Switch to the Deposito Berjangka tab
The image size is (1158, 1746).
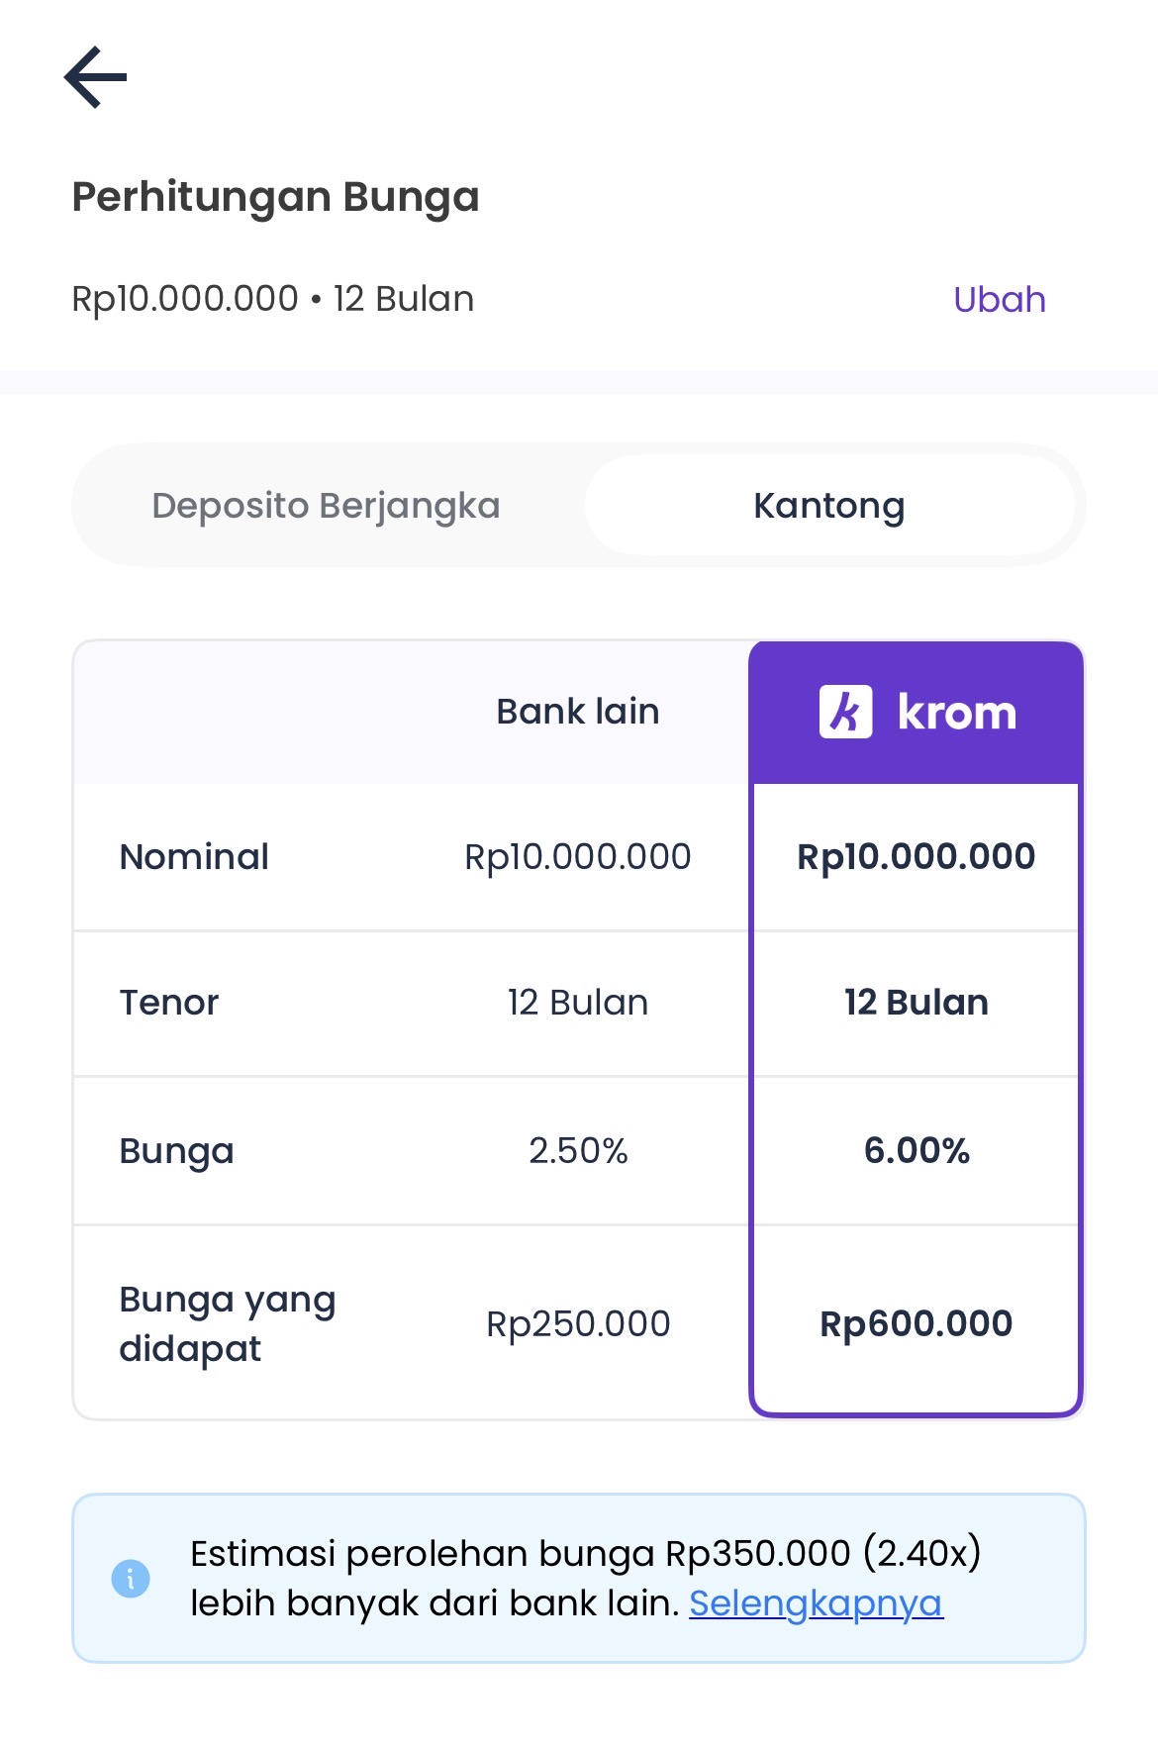(x=326, y=506)
